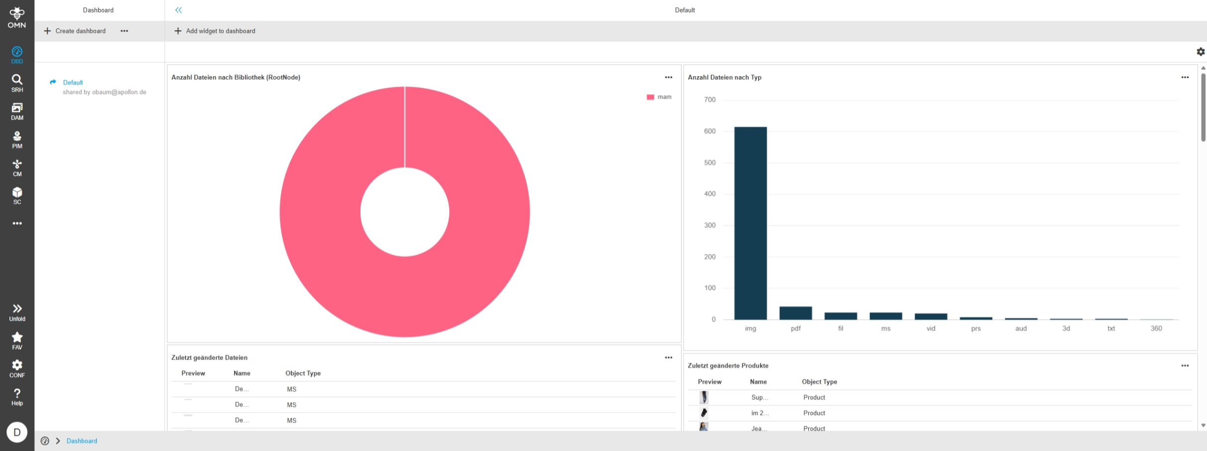Open the SRH search module
Viewport: 1207px width, 451px height.
[17, 83]
